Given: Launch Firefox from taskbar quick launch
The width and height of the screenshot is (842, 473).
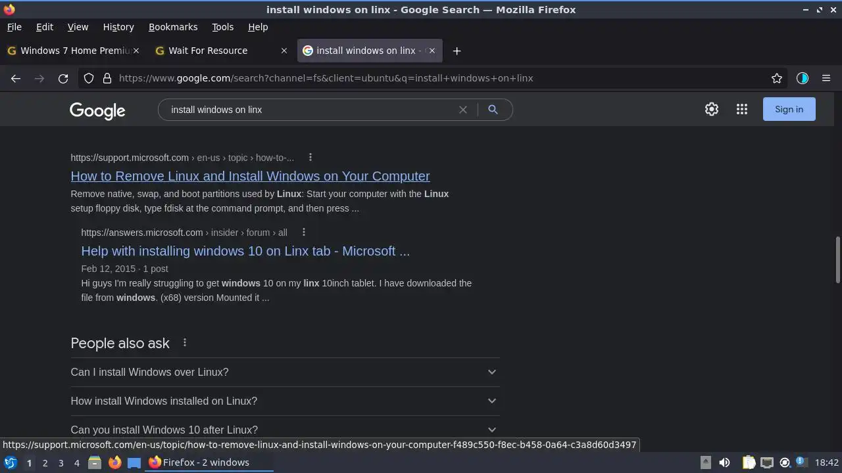Looking at the screenshot, I should tap(114, 462).
